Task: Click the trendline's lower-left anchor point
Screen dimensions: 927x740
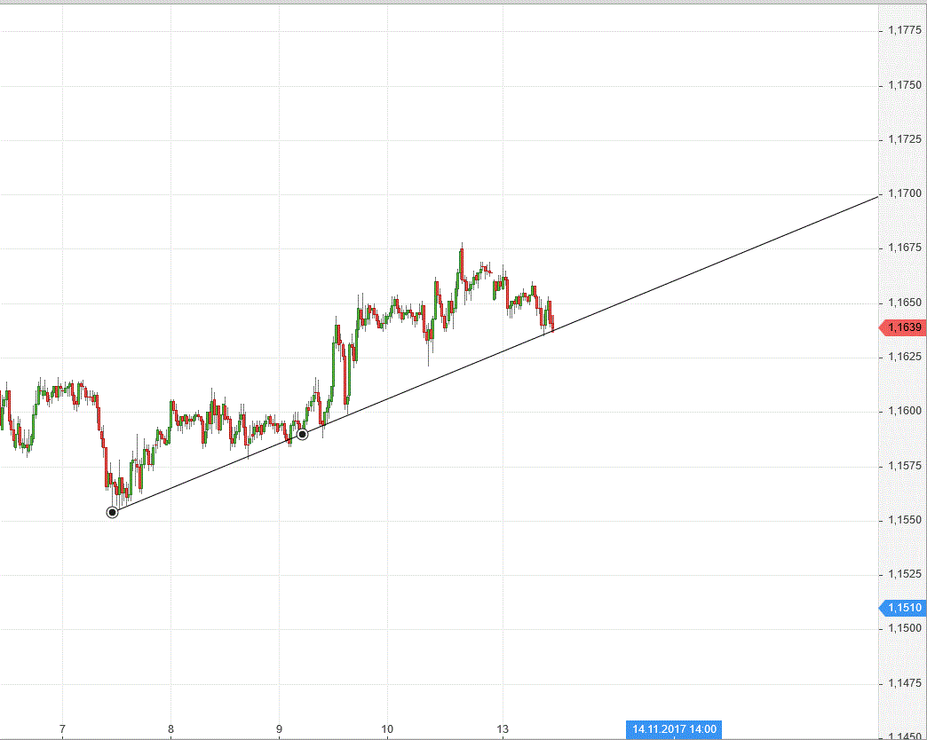Action: click(112, 512)
